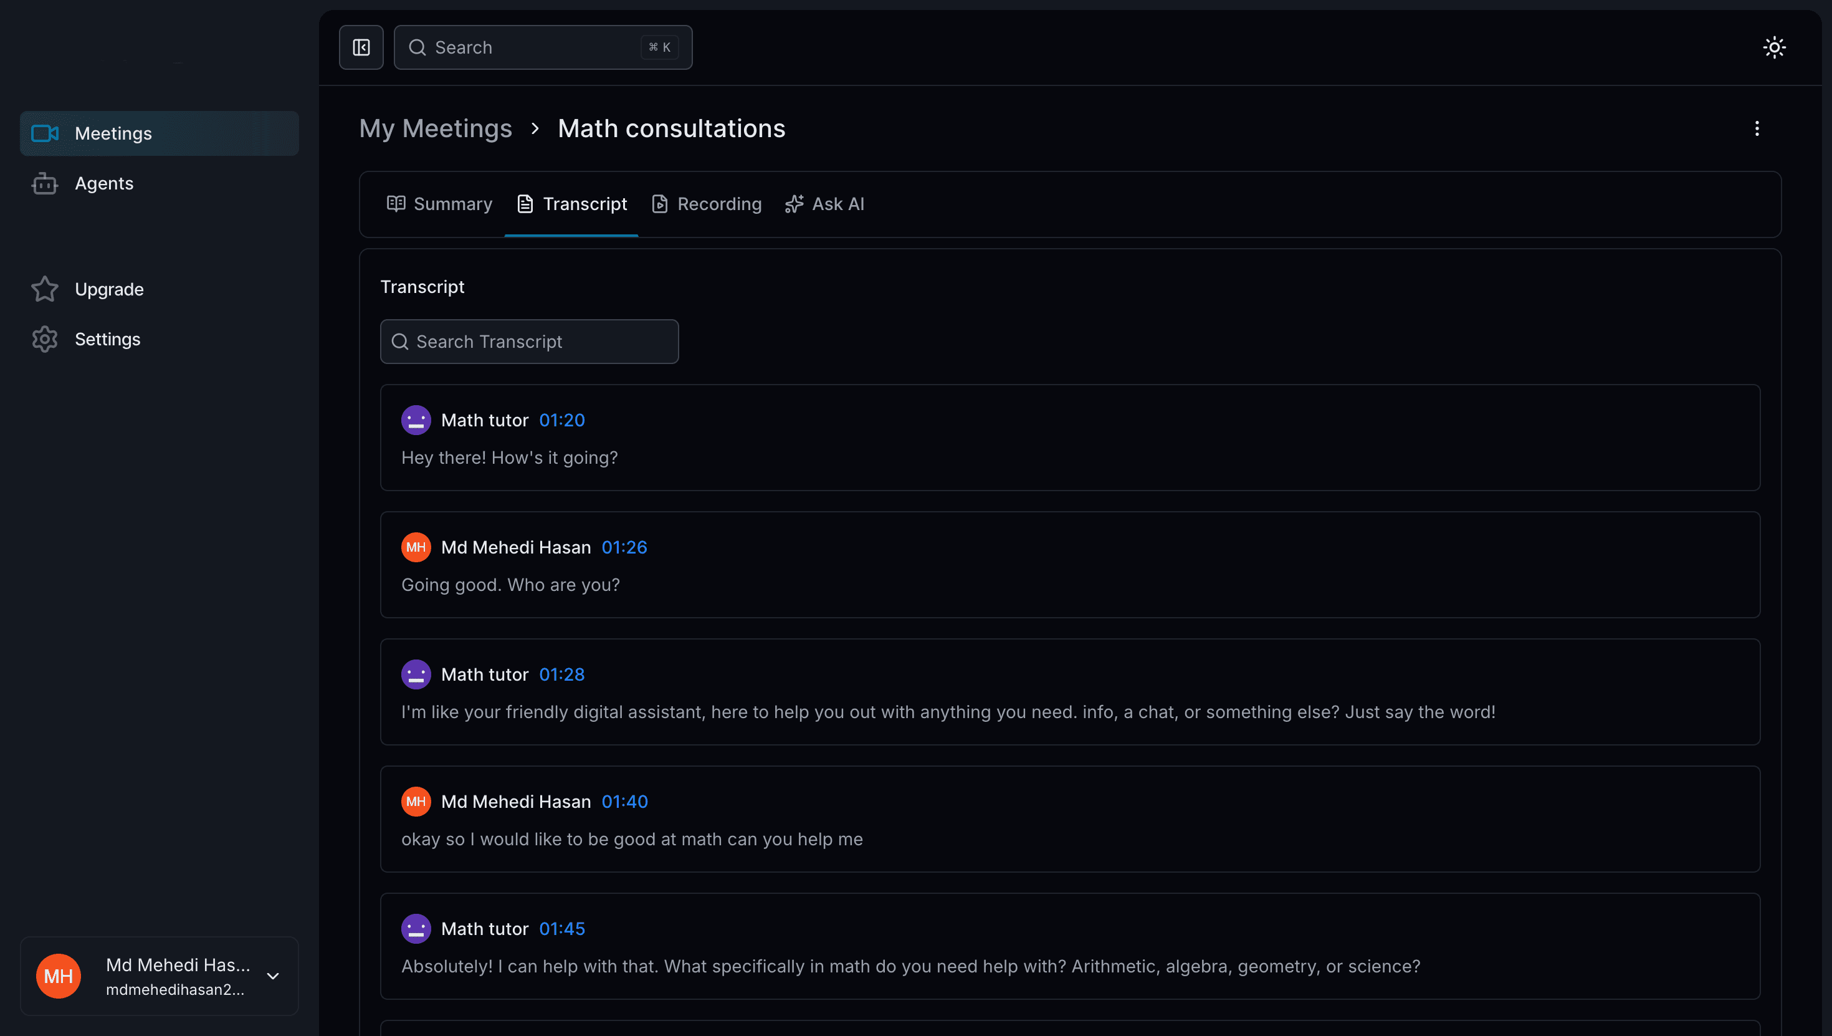Image resolution: width=1832 pixels, height=1036 pixels.
Task: Click the MH avatar at 01:40
Action: (x=416, y=802)
